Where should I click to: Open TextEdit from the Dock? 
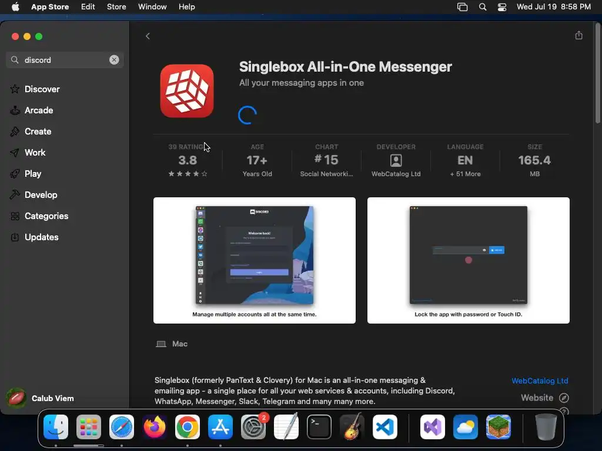pyautogui.click(x=286, y=427)
